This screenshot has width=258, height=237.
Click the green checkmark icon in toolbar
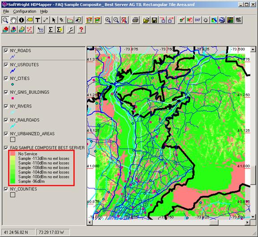click(x=182, y=20)
